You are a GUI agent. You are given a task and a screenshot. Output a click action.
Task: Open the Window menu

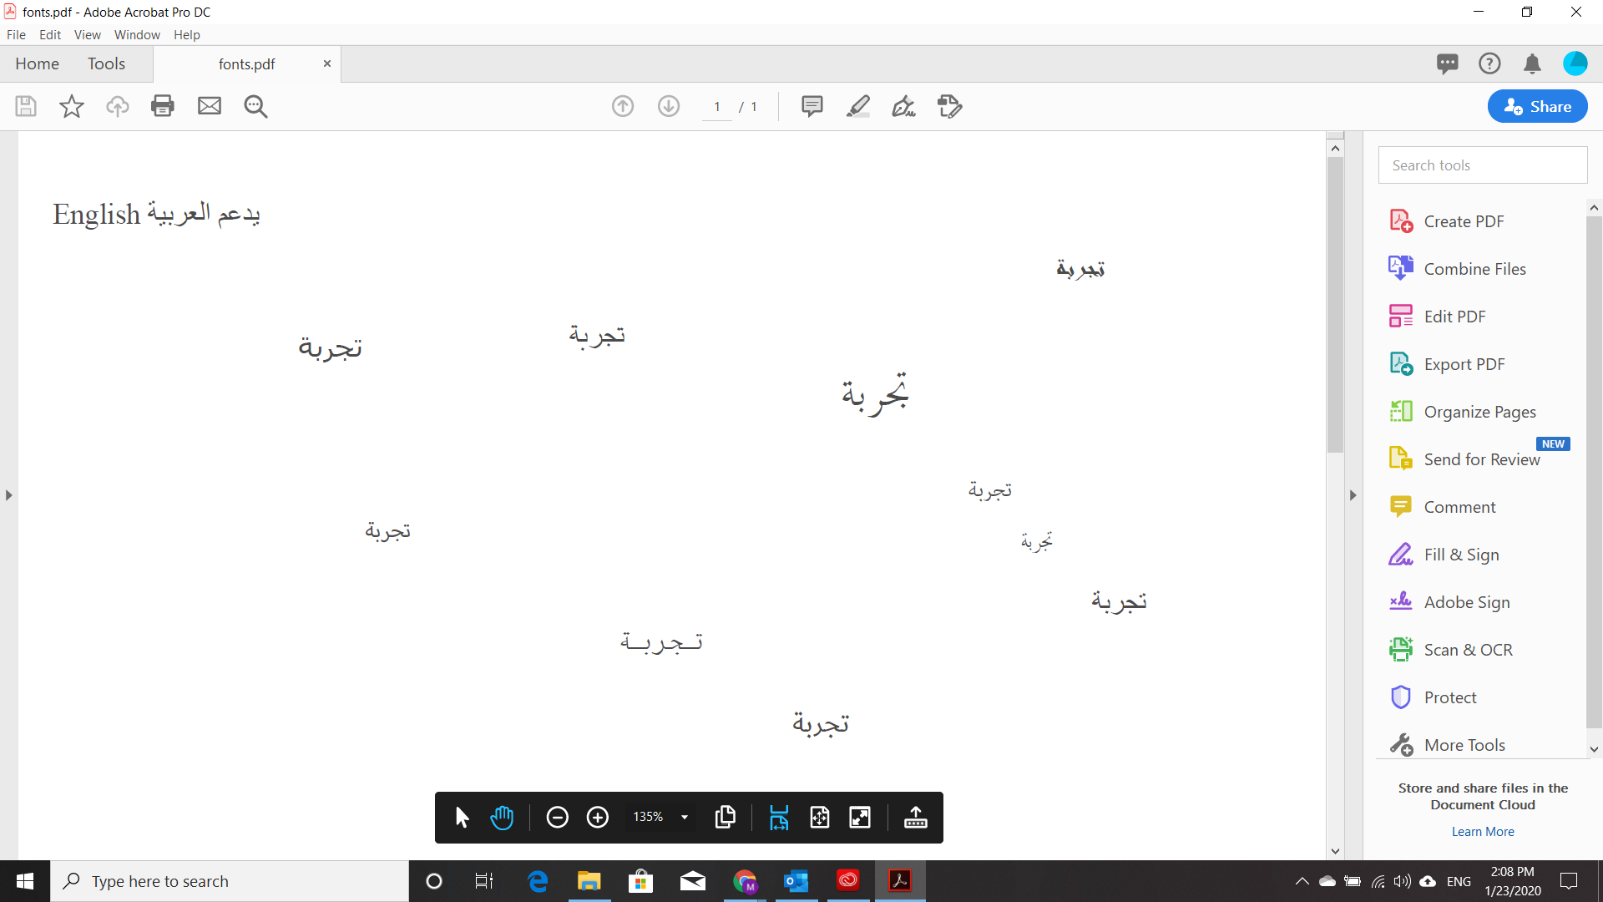[x=137, y=35]
